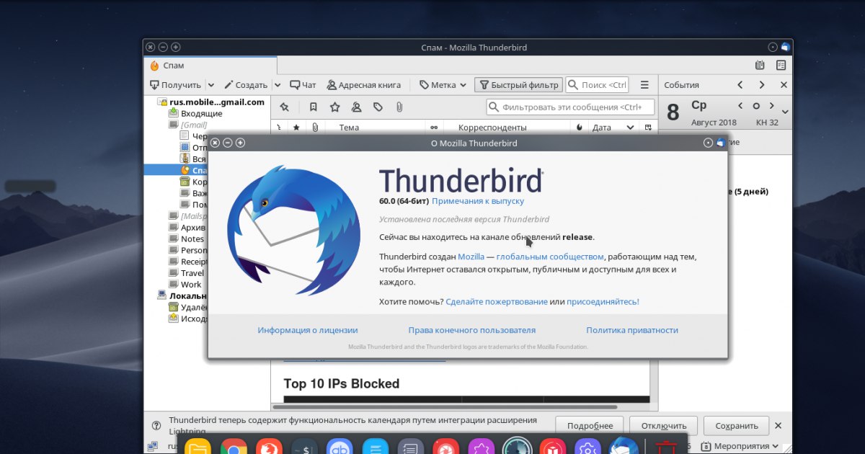This screenshot has height=454, width=865.
Task: Click the Дата sort direction arrow
Action: 630,128
